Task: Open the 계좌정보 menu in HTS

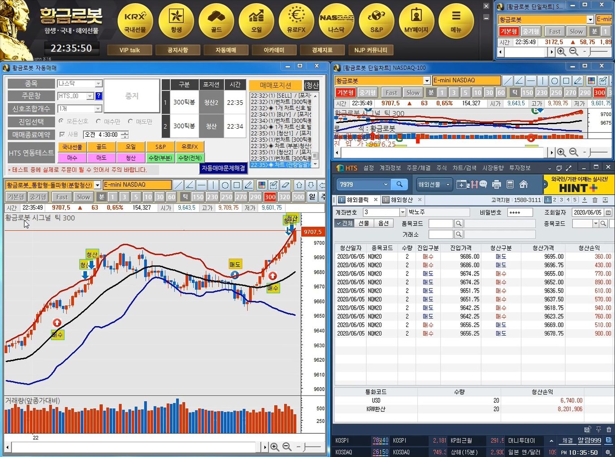Action: (x=390, y=168)
